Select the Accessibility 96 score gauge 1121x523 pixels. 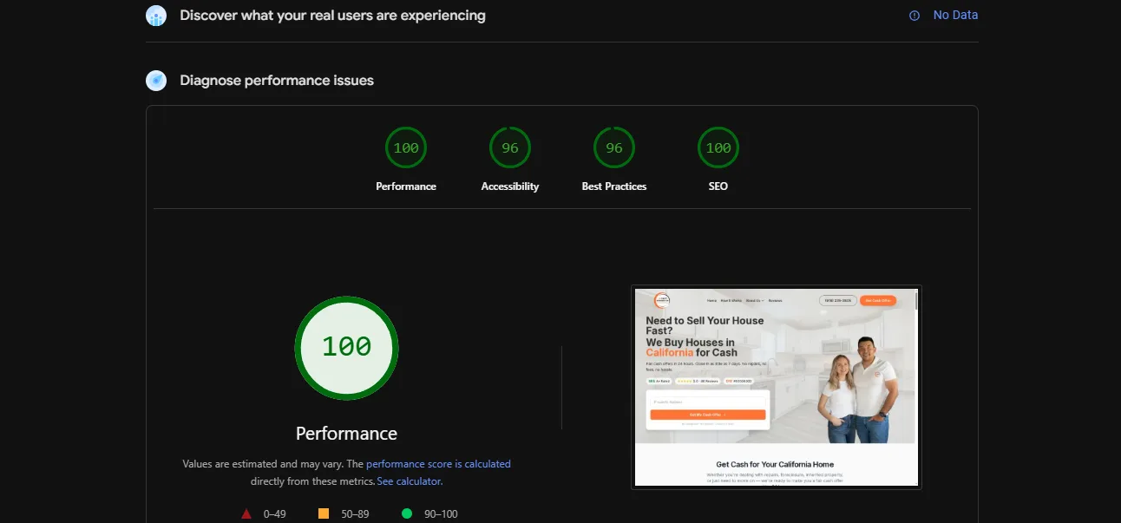click(x=510, y=148)
